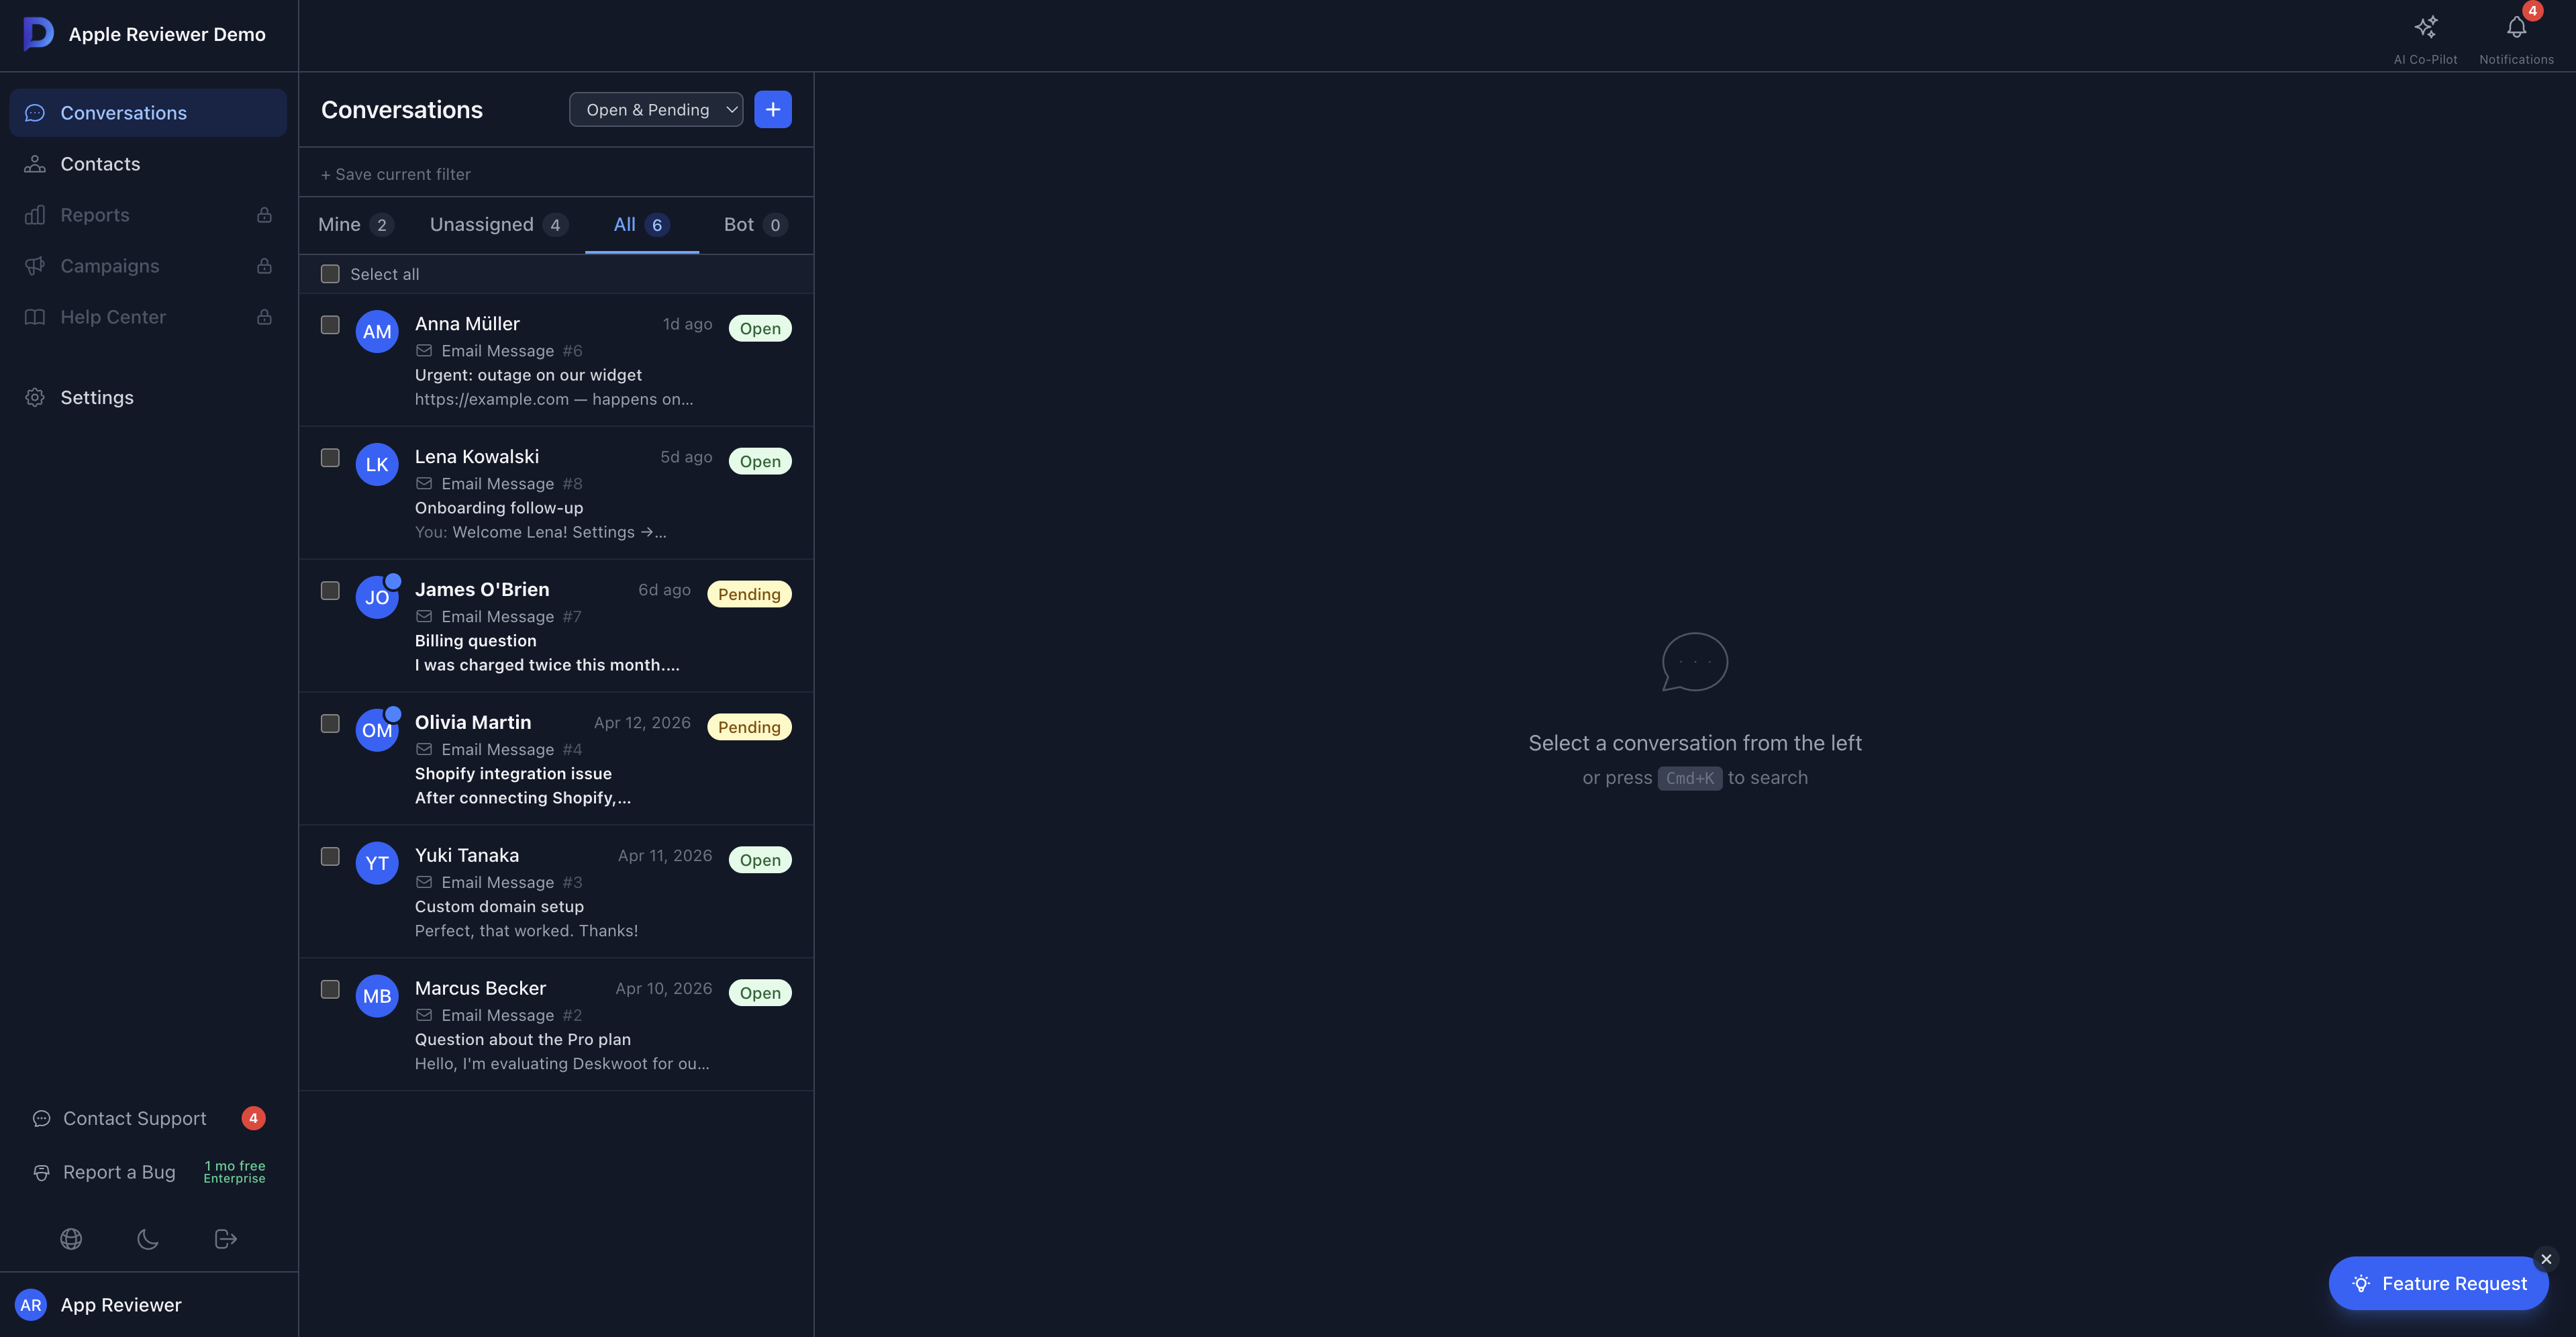Click the Settings gear icon
The width and height of the screenshot is (2576, 1337).
click(35, 398)
